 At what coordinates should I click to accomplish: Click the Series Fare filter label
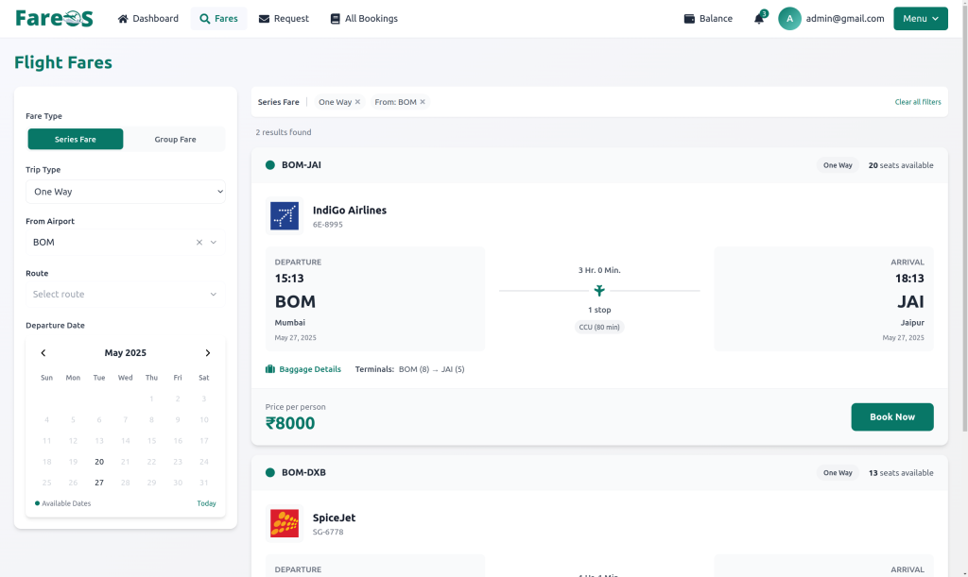pos(279,102)
